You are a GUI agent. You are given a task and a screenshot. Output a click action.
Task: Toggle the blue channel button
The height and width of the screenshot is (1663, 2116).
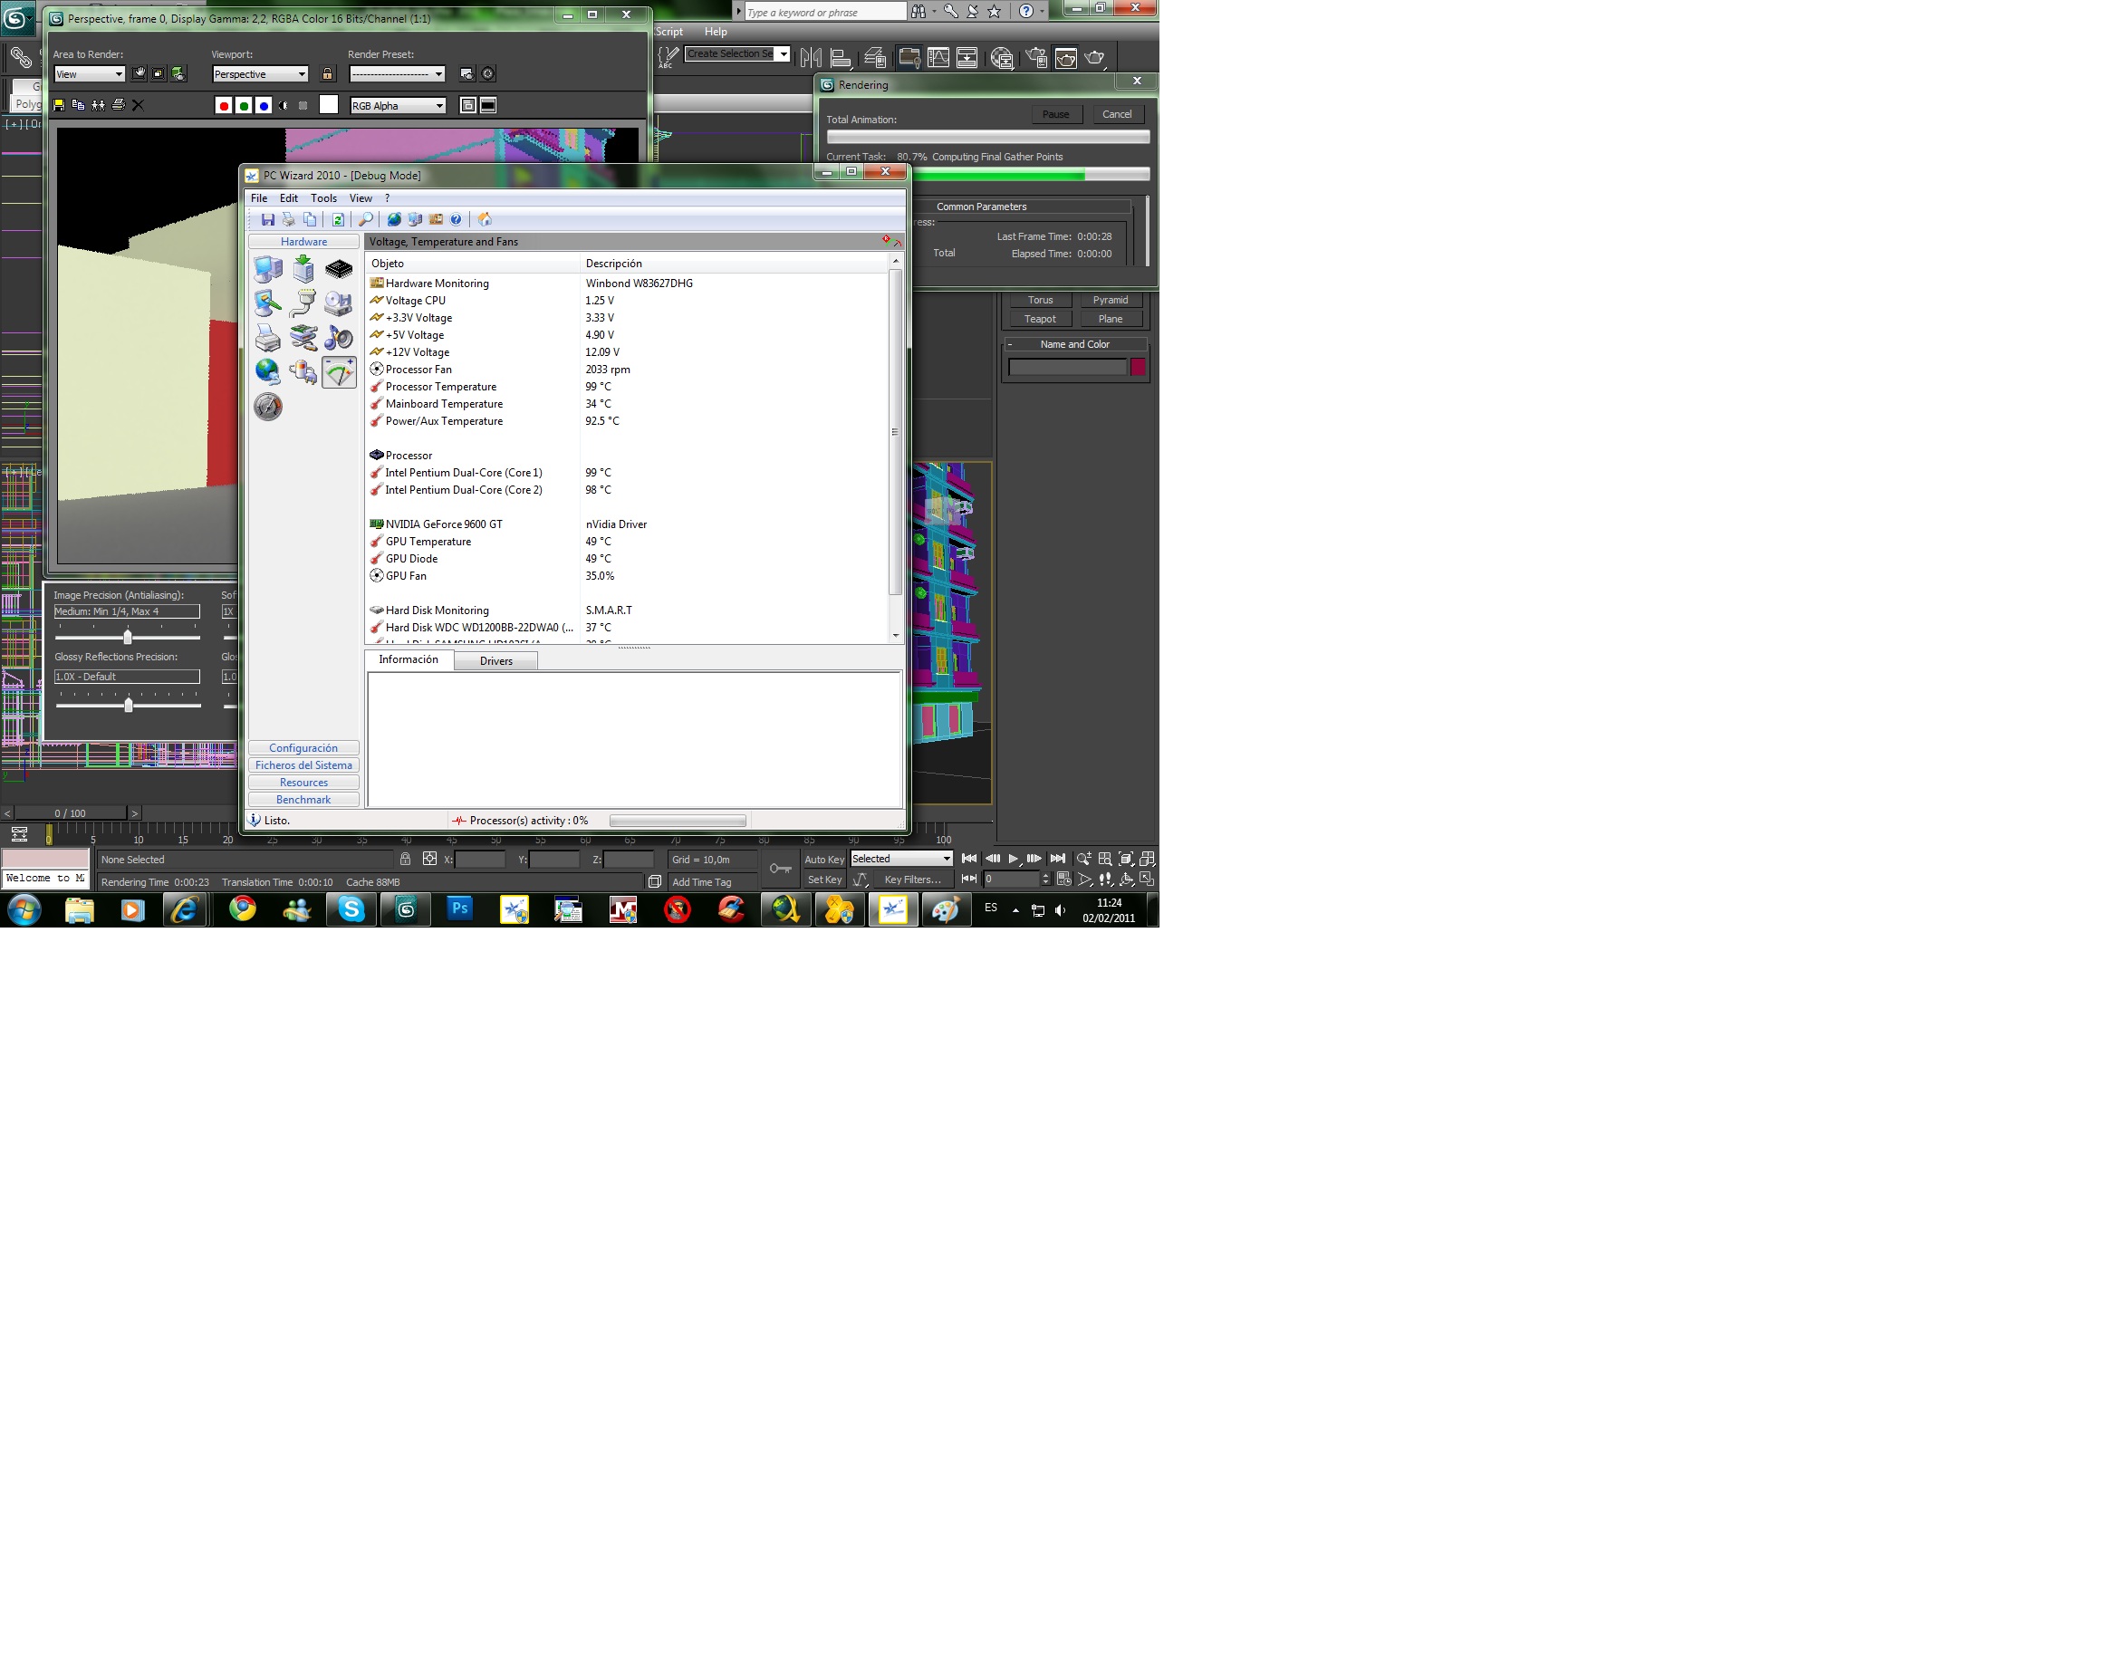[263, 105]
